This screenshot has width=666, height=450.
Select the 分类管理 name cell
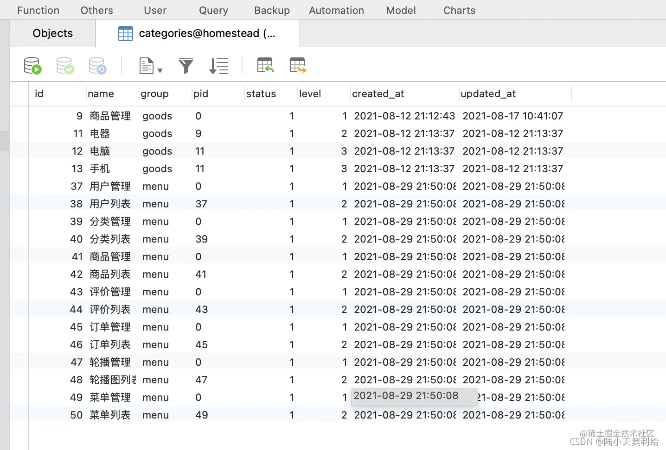(x=110, y=222)
